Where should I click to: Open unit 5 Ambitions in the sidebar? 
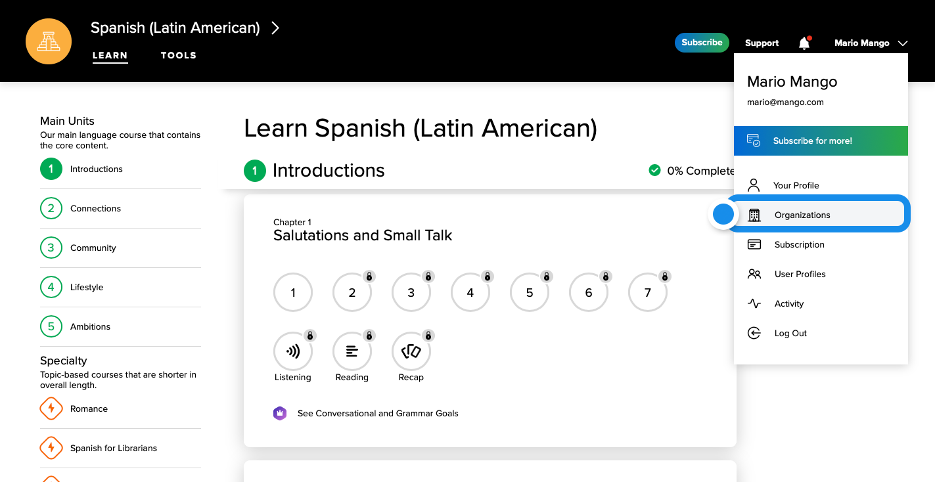90,326
